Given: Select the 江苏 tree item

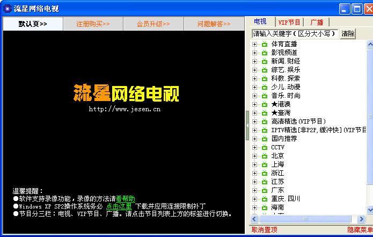Looking at the screenshot, I should point(277,182).
